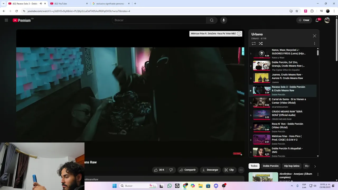Play Roca N' Ron playlist item

[283, 127]
